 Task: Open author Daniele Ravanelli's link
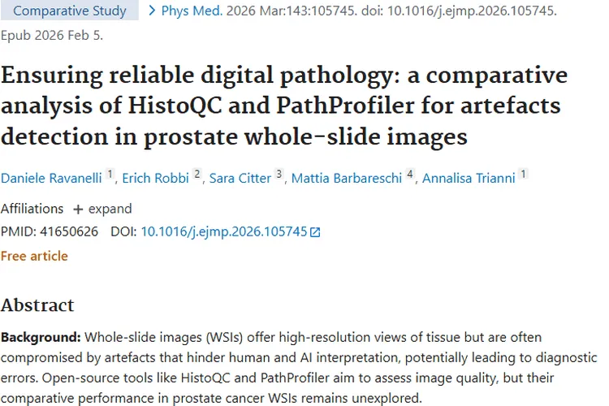coord(52,179)
